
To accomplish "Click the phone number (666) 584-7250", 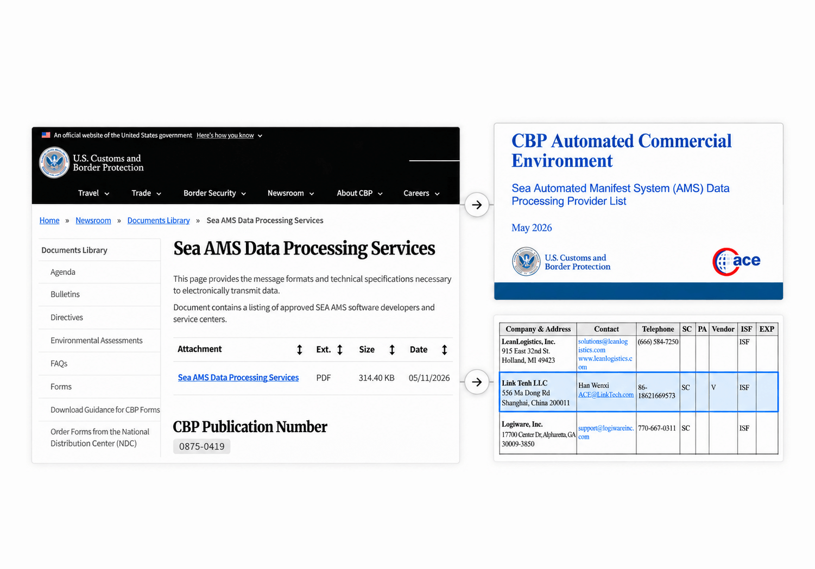I will 658,342.
